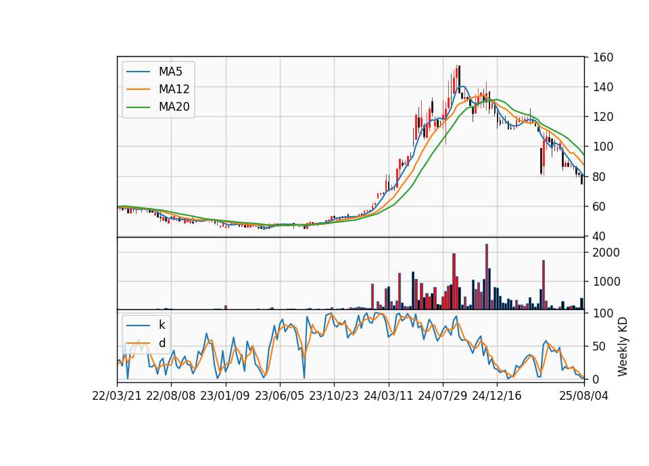The image size is (649, 466).
Task: Click the 120 price axis label
Action: (x=602, y=117)
